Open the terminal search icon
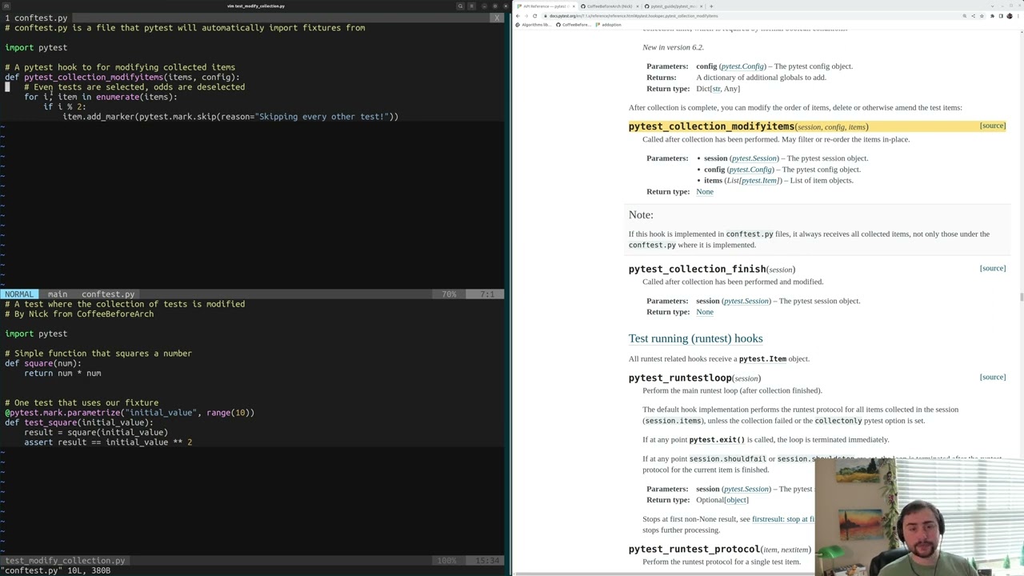The height and width of the screenshot is (576, 1024). (x=461, y=6)
